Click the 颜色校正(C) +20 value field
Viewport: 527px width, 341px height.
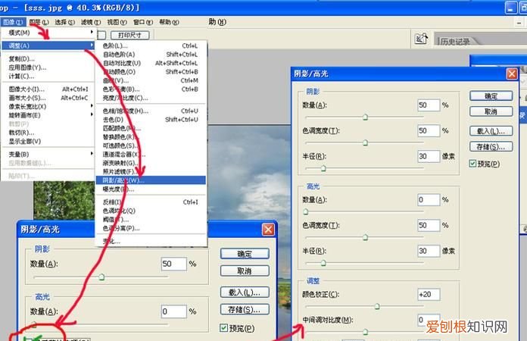429,294
